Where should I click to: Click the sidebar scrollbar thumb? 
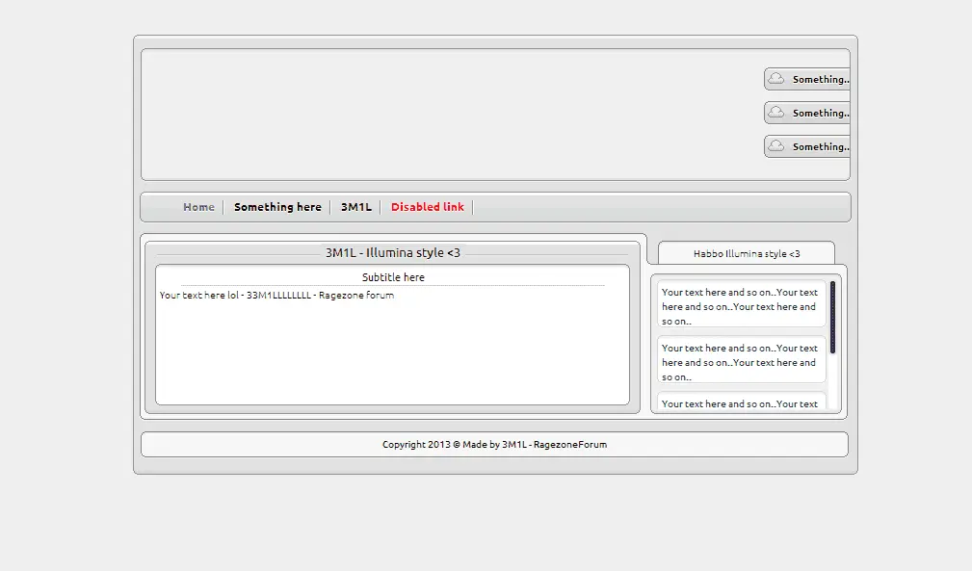832,318
